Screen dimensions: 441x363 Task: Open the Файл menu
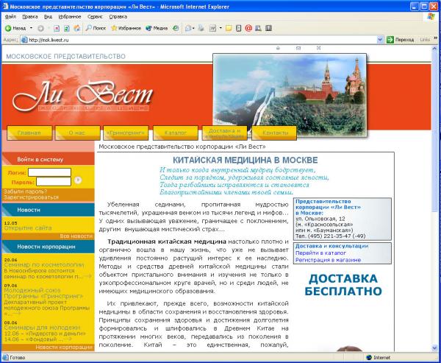click(x=10, y=17)
